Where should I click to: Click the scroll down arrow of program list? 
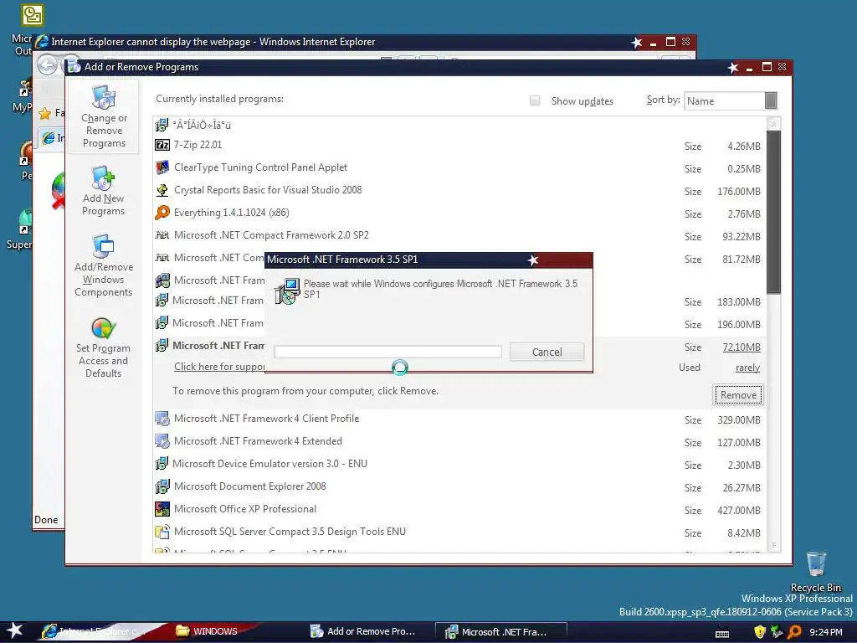click(x=773, y=545)
